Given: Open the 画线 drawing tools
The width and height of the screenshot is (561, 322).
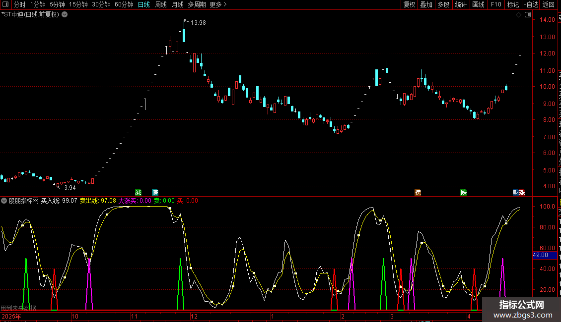Looking at the screenshot, I should coord(479,4).
